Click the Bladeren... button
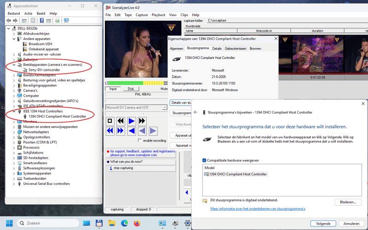Viewport: 368px width, 230px height. 348,202
